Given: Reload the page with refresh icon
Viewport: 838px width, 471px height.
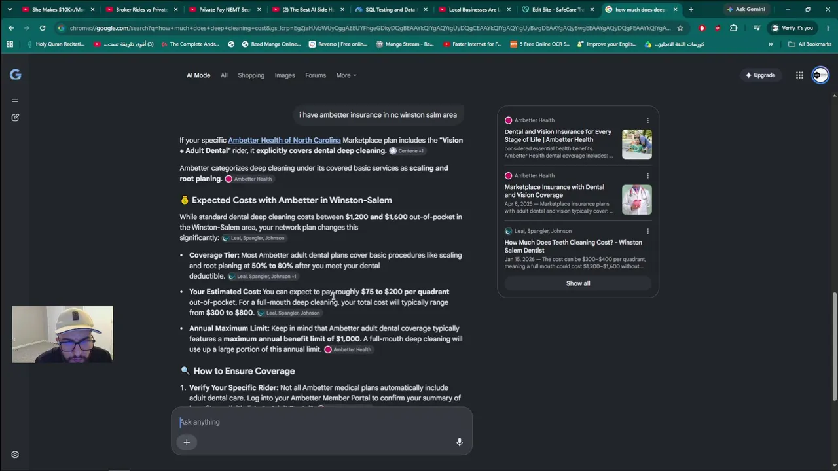Looking at the screenshot, I should coord(43,28).
